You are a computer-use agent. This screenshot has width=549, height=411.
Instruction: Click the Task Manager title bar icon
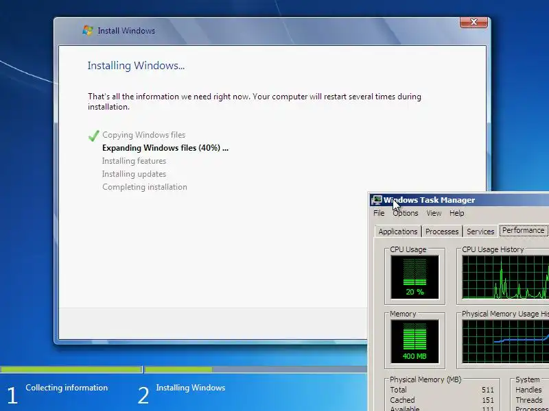point(376,200)
